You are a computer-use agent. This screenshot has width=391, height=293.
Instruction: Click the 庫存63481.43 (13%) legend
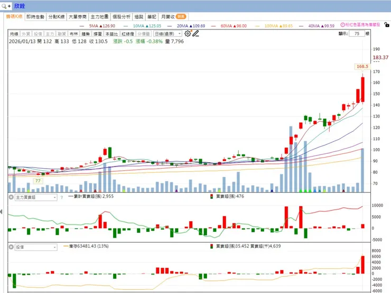(86, 246)
